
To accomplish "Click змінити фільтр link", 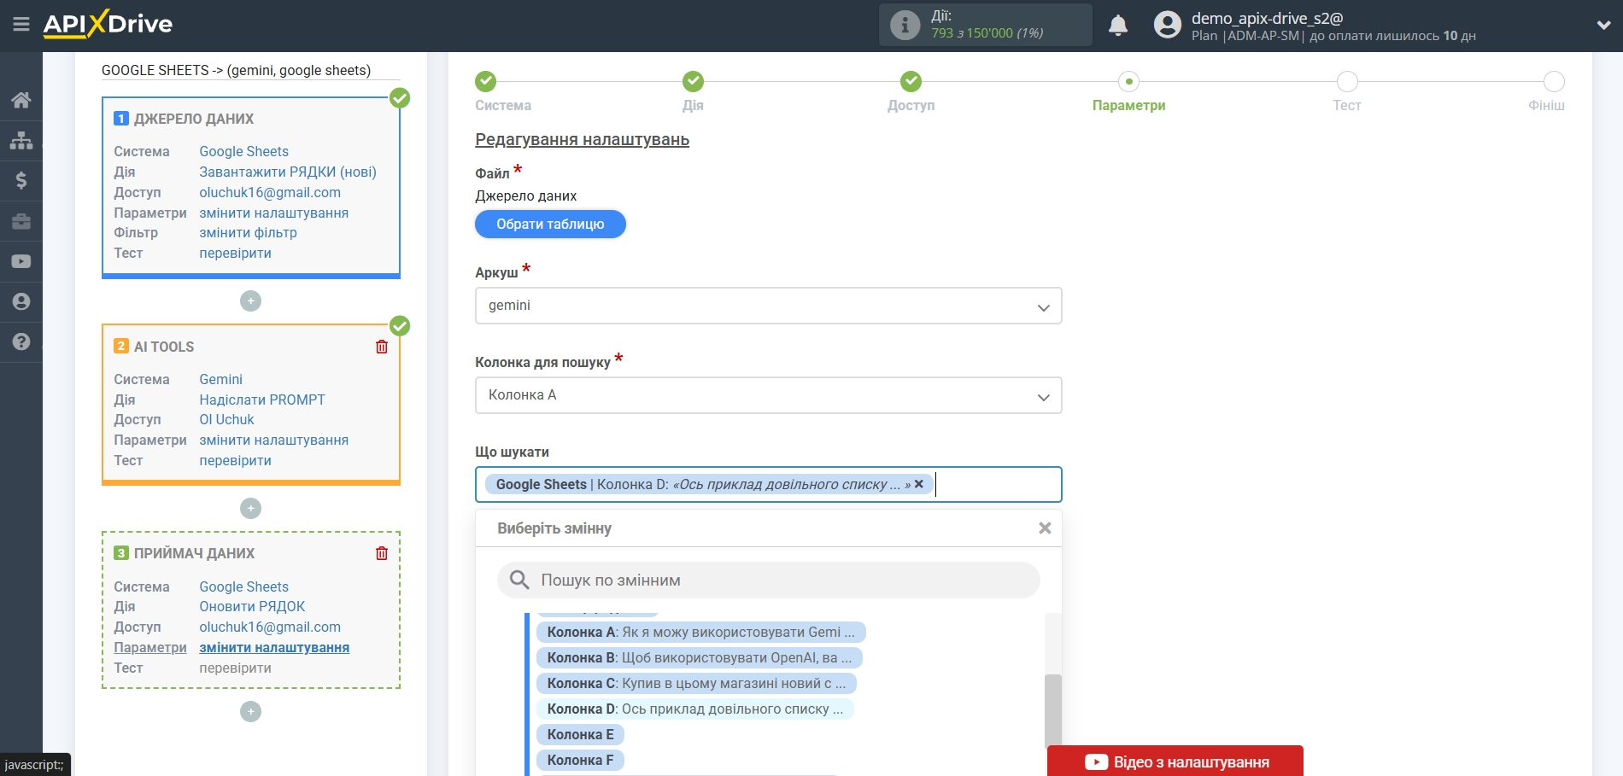I will (248, 232).
